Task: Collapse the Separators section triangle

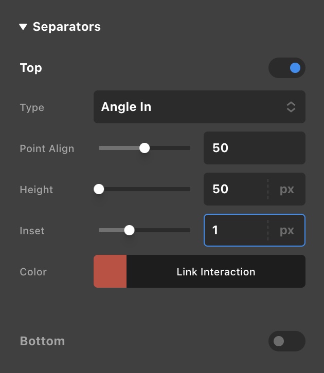Action: pos(23,27)
